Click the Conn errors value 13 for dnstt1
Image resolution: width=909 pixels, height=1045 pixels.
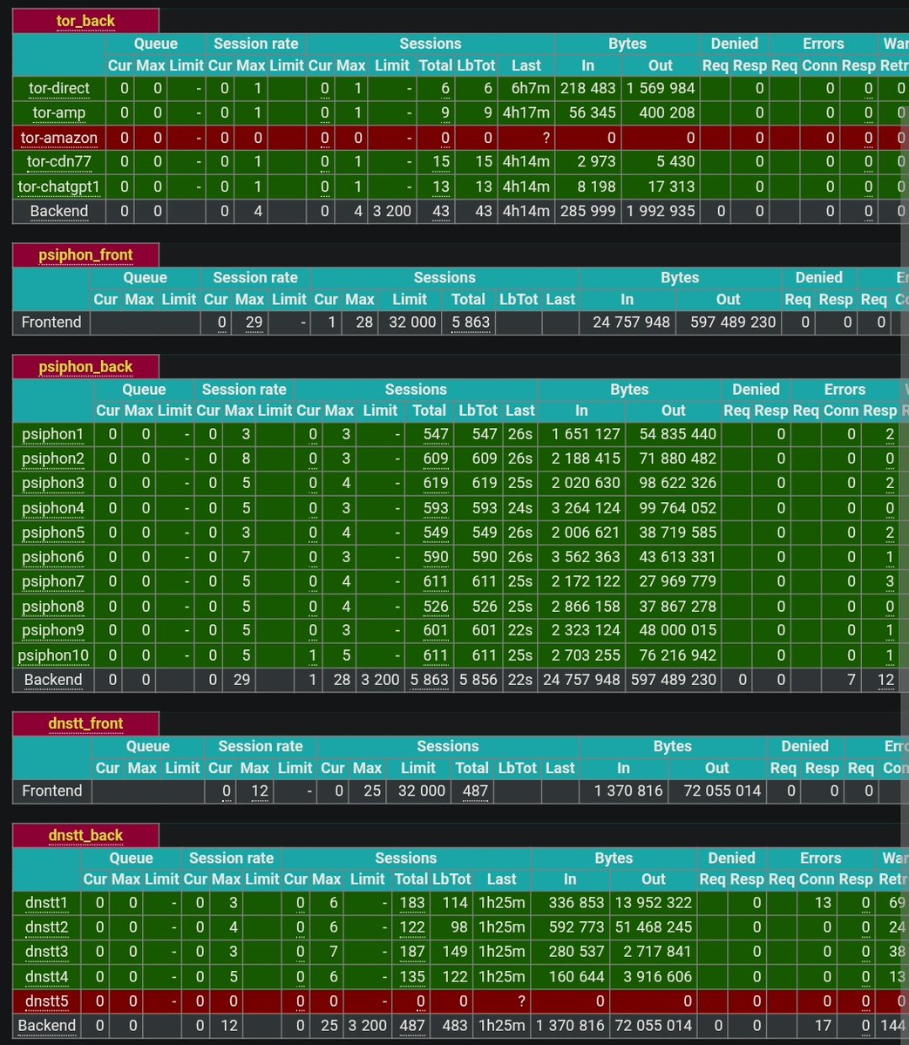(x=823, y=902)
